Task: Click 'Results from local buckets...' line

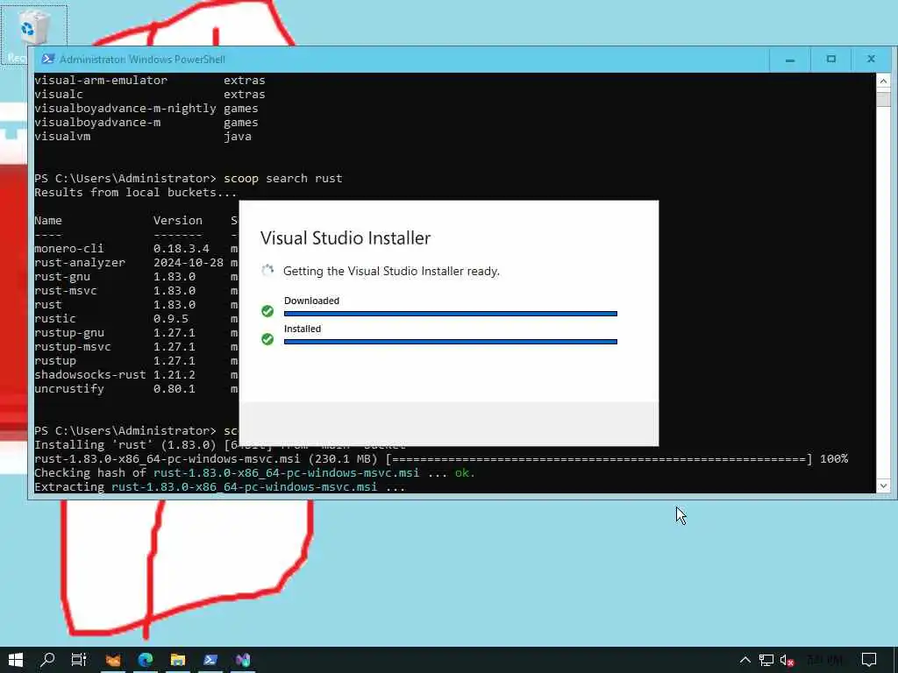Action: (x=136, y=192)
